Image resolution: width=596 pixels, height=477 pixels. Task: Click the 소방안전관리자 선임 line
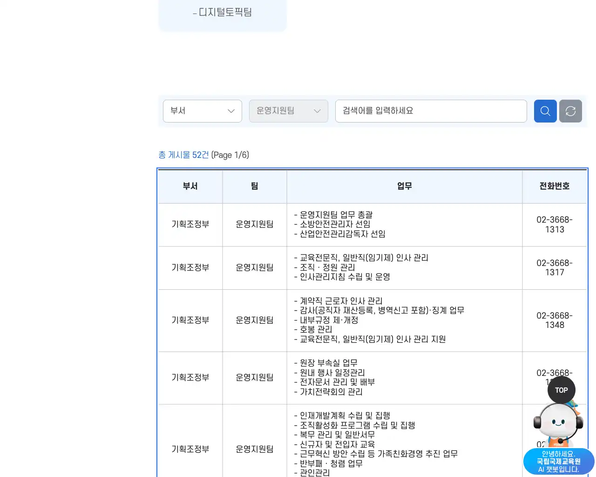pos(332,225)
